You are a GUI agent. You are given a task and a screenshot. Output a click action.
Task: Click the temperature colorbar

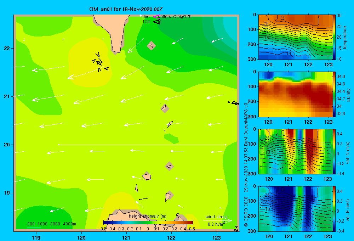point(334,37)
